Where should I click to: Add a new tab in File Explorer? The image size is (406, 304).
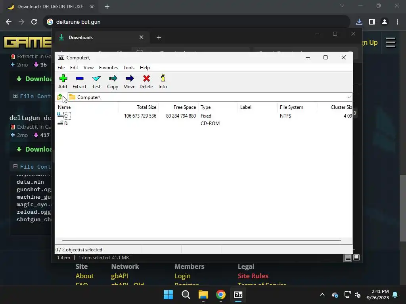159,38
